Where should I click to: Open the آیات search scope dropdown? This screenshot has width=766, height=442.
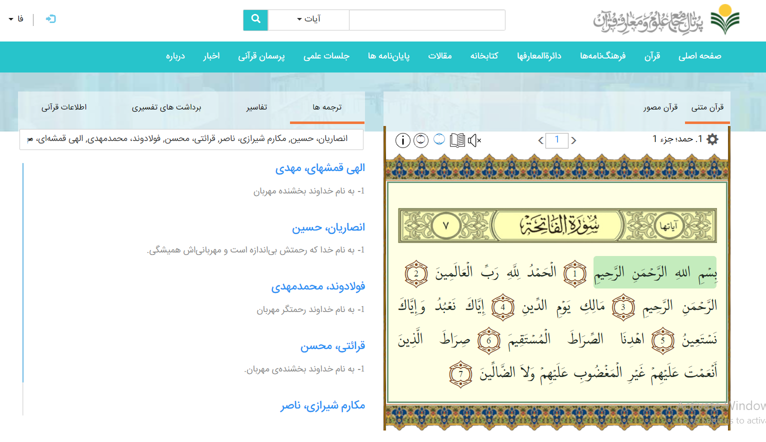coord(308,20)
